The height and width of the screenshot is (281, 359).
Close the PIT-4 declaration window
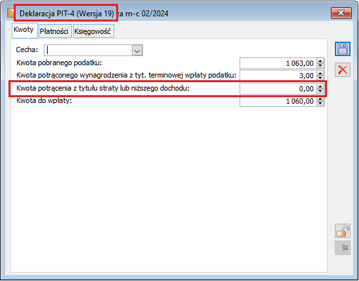(x=341, y=13)
